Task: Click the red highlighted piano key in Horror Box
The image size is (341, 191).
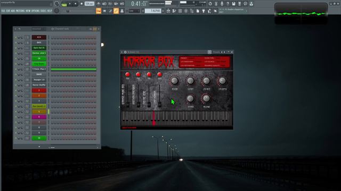Action: 154,118
